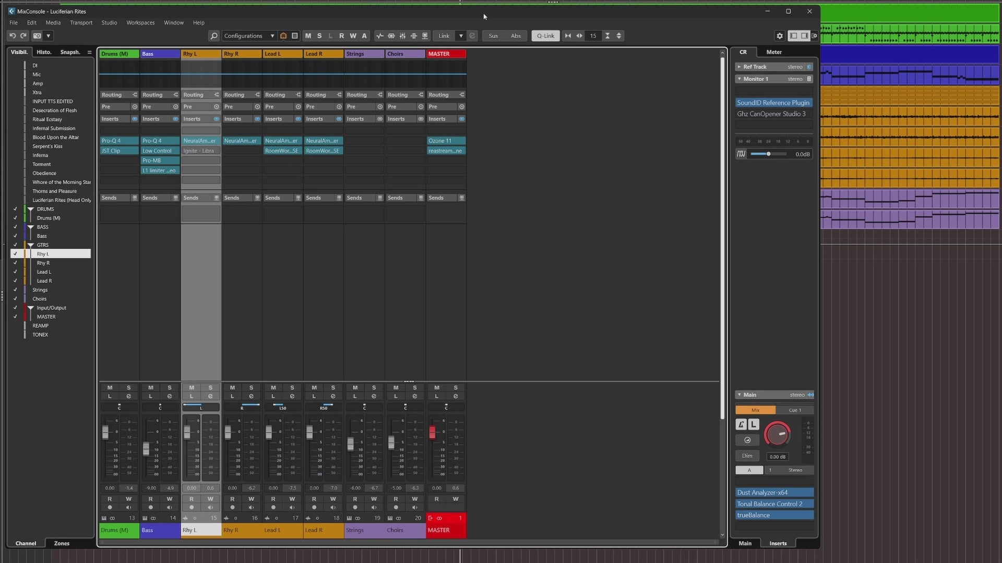Open the Studio menu
The image size is (1002, 563).
[109, 22]
